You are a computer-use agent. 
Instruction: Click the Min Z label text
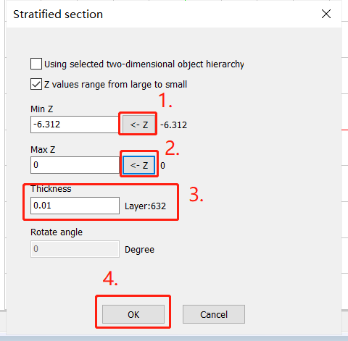pyautogui.click(x=41, y=109)
